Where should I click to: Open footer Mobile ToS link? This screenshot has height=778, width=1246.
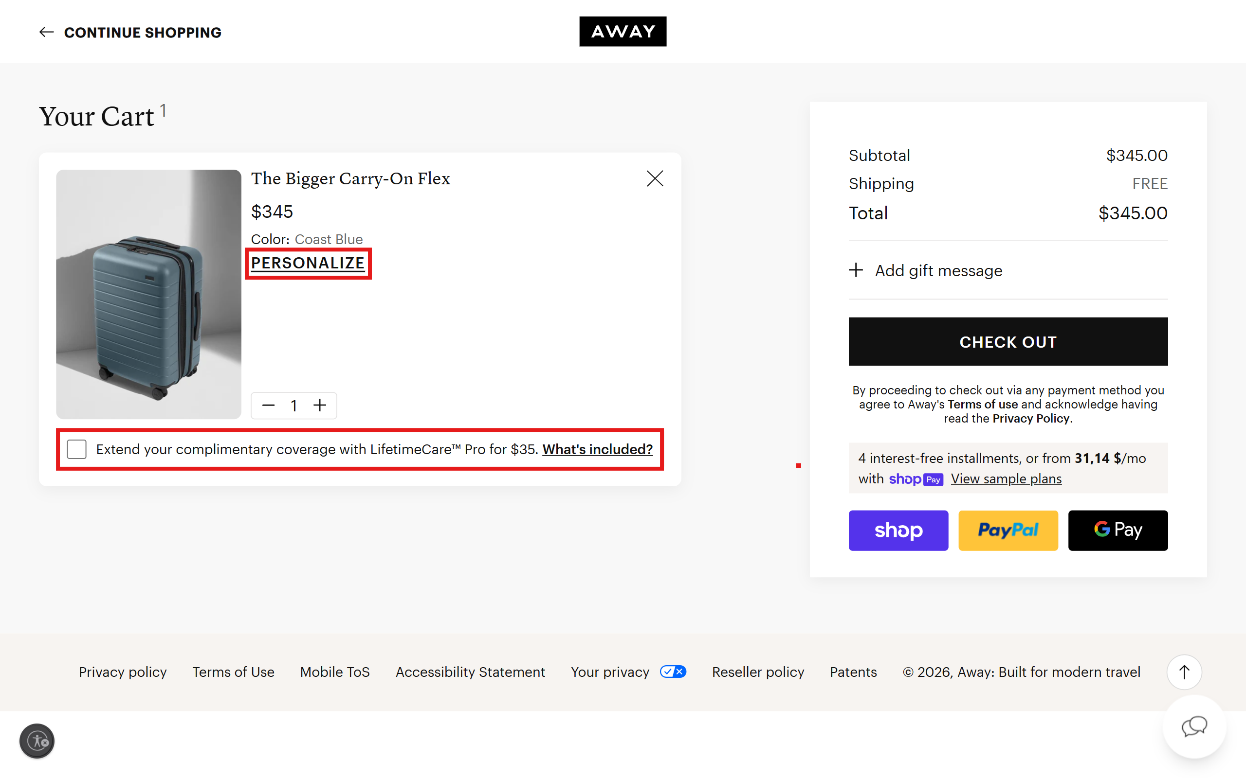335,672
